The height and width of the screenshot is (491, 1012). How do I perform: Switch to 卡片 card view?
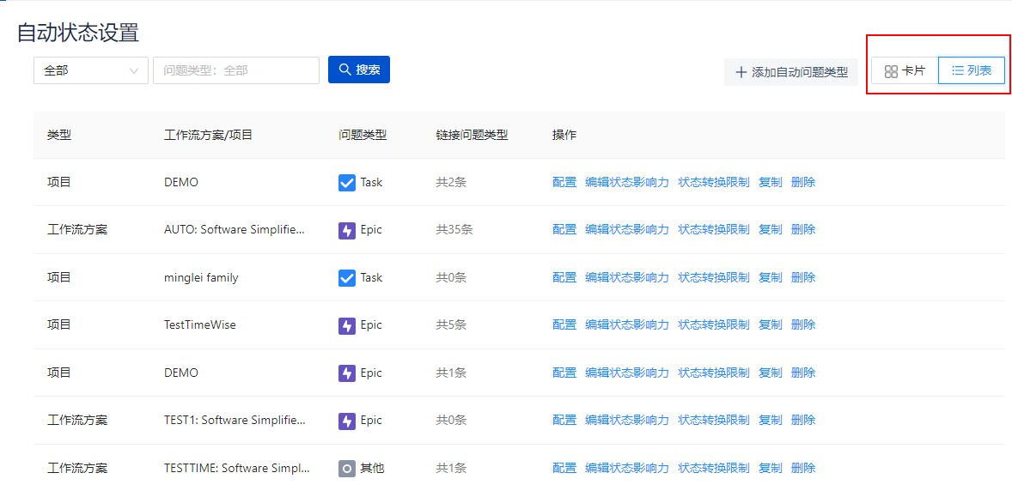905,71
